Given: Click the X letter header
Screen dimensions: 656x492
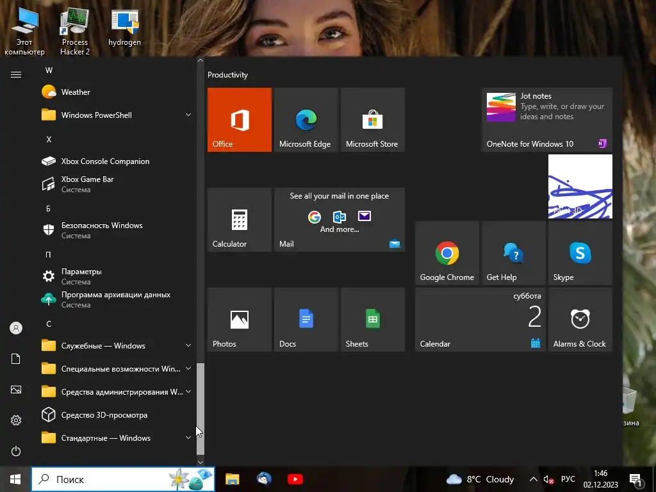Looking at the screenshot, I should (49, 139).
